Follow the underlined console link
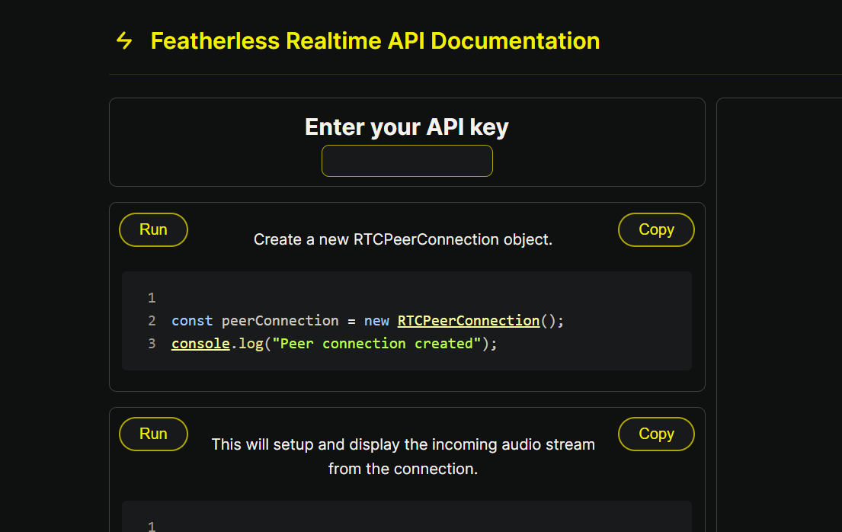 200,343
